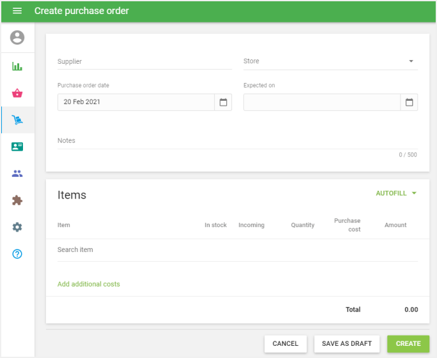437x358 pixels.
Task: Click the Incoming column header
Action: point(251,225)
